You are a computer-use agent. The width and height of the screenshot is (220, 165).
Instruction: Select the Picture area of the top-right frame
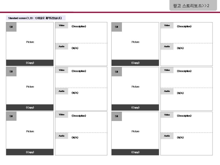tap(136, 42)
